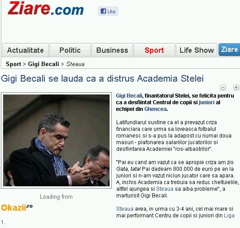
Task: Open the Okazii.ro logo ad
Action: coord(17,208)
